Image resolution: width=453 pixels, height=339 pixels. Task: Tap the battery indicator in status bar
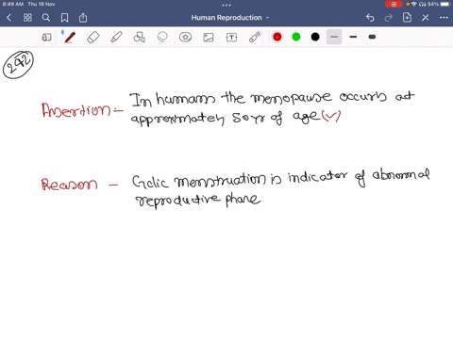(445, 4)
